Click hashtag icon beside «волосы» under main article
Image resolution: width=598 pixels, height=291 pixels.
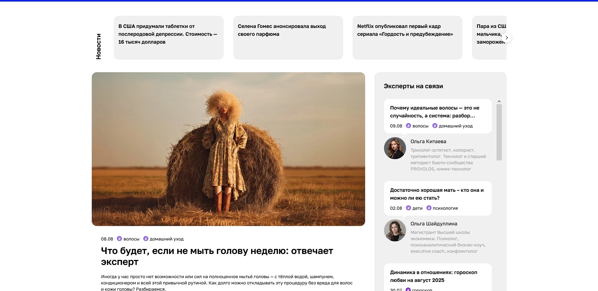[119, 239]
